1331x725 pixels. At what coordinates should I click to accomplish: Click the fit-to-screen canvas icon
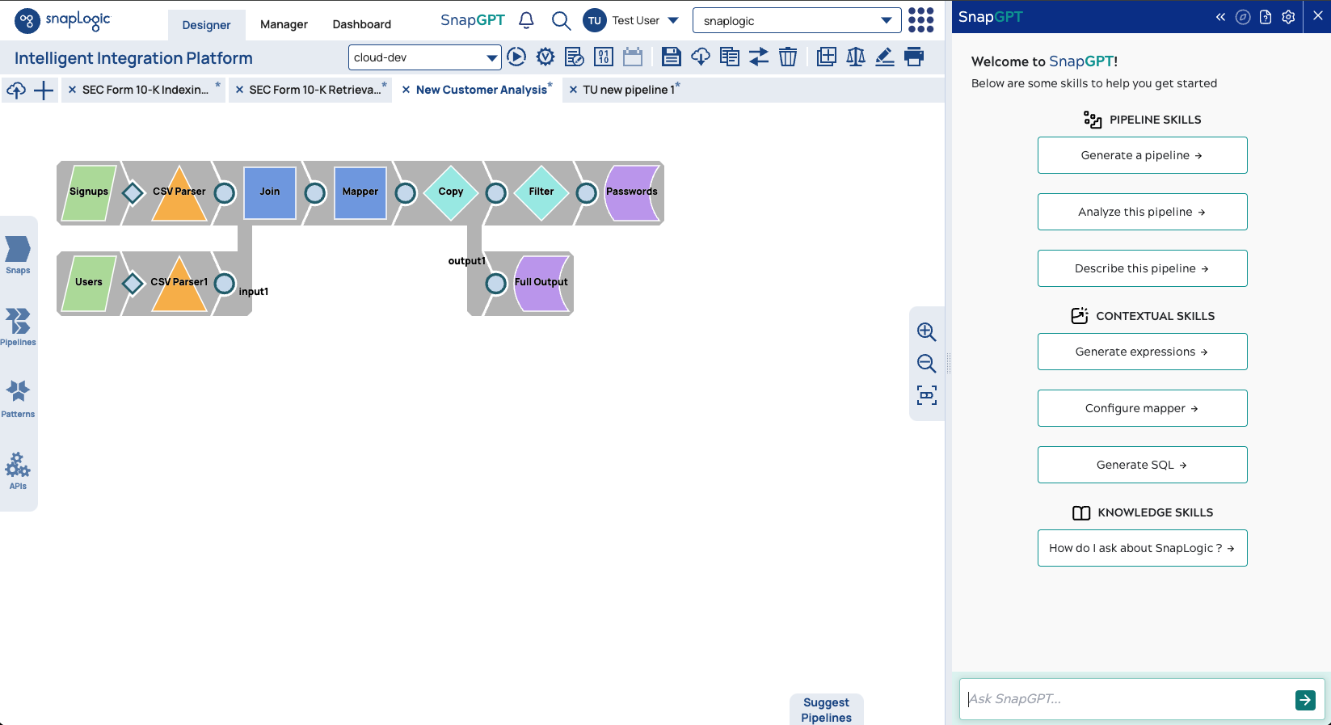tap(927, 395)
